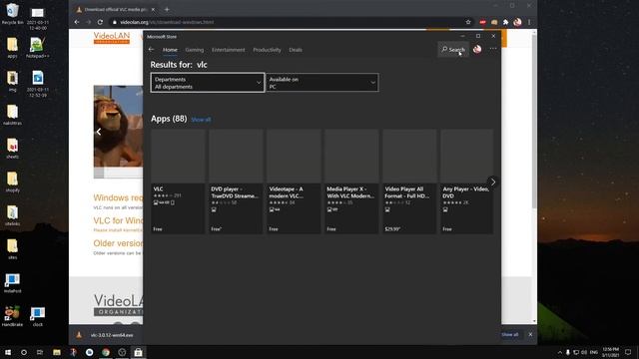
Task: Switch to the Home tab
Action: click(170, 50)
